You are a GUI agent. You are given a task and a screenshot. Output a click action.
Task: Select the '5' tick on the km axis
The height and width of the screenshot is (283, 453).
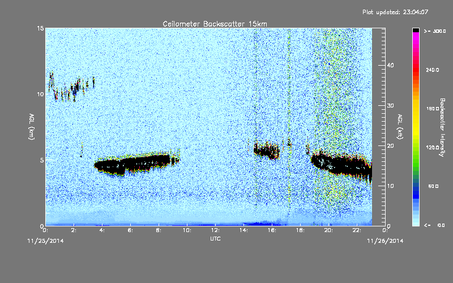point(42,160)
